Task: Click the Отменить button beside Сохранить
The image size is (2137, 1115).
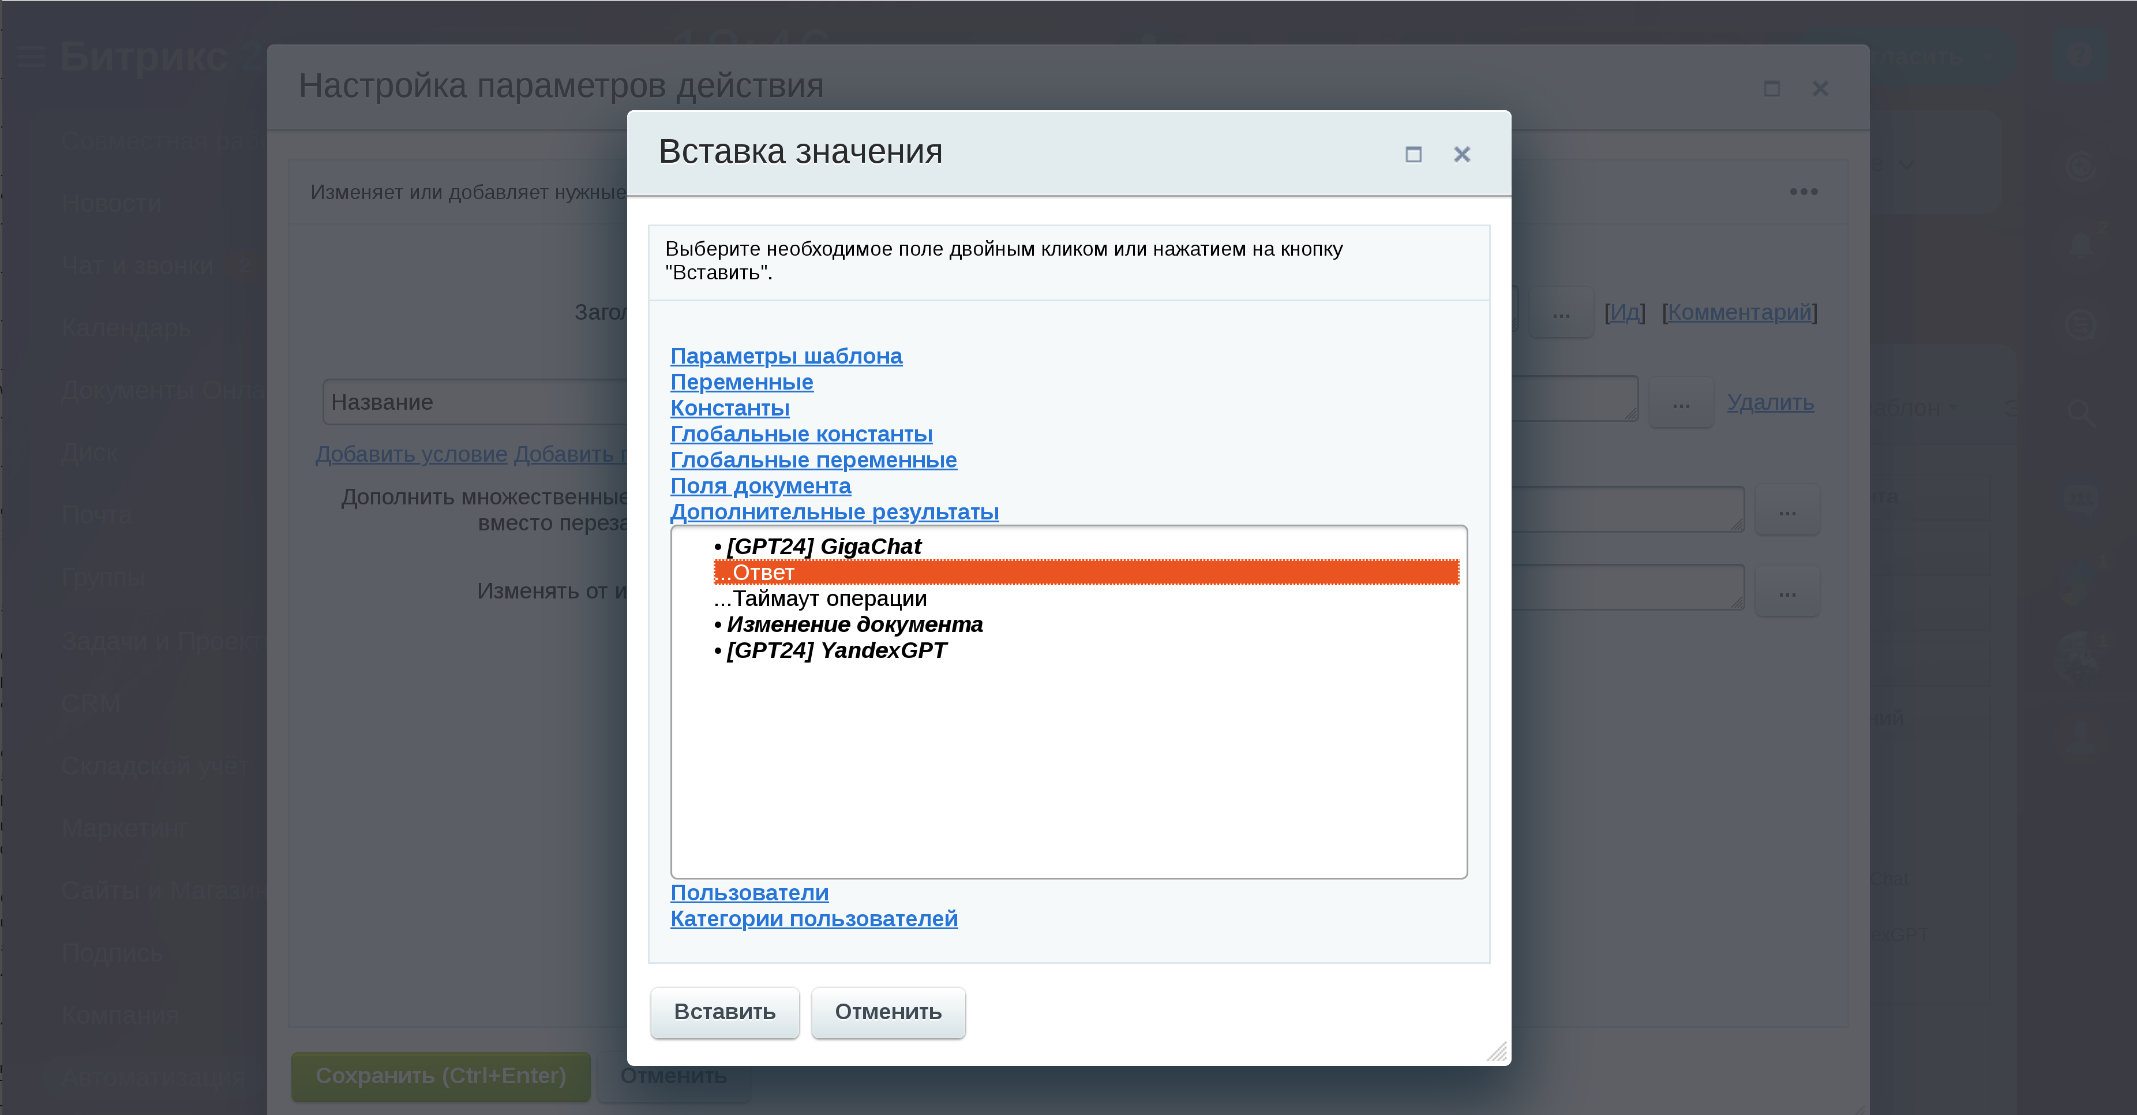Action: point(674,1076)
